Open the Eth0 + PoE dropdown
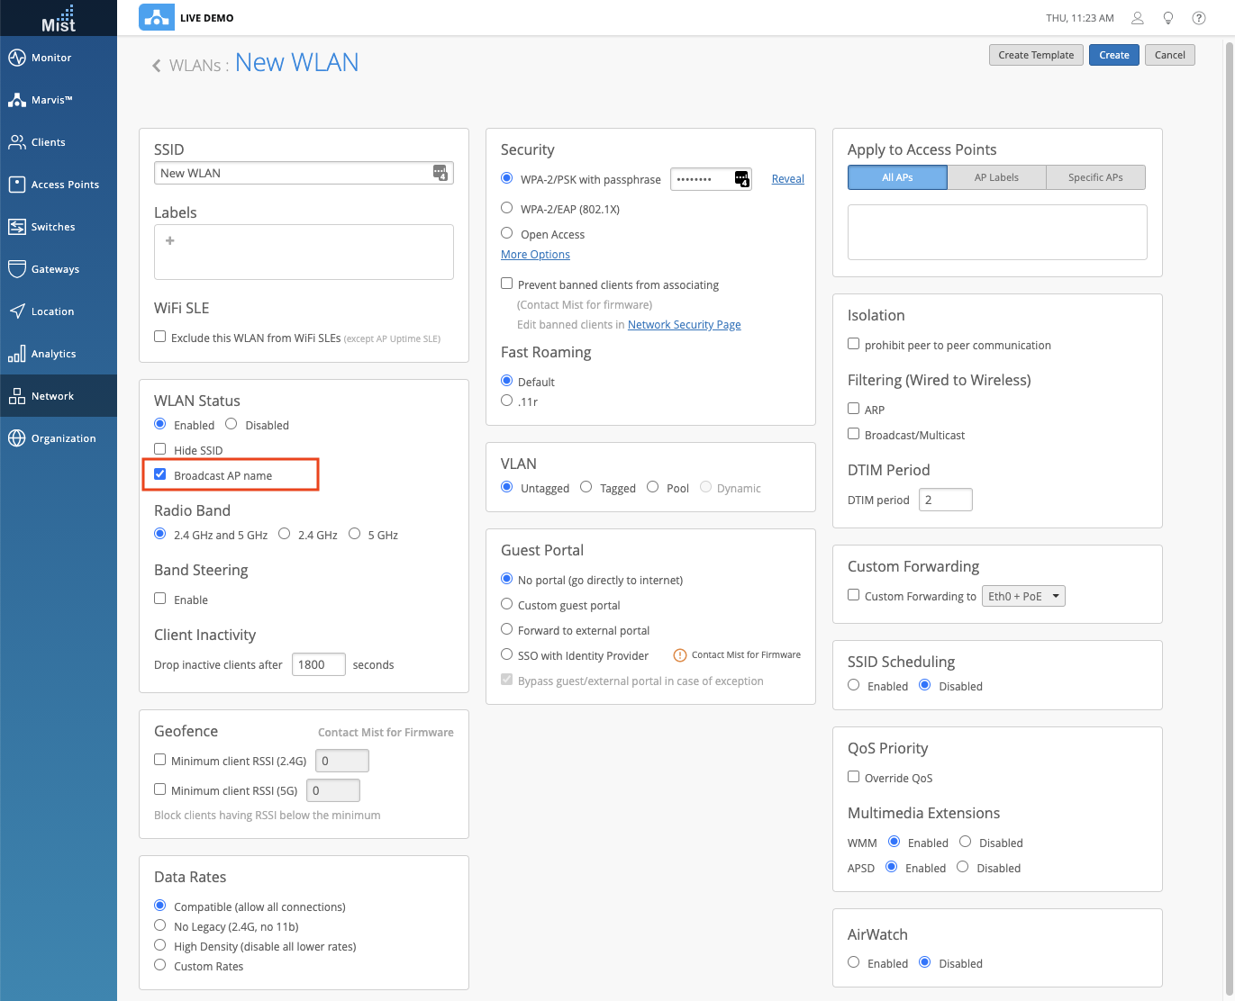 pyautogui.click(x=1024, y=596)
